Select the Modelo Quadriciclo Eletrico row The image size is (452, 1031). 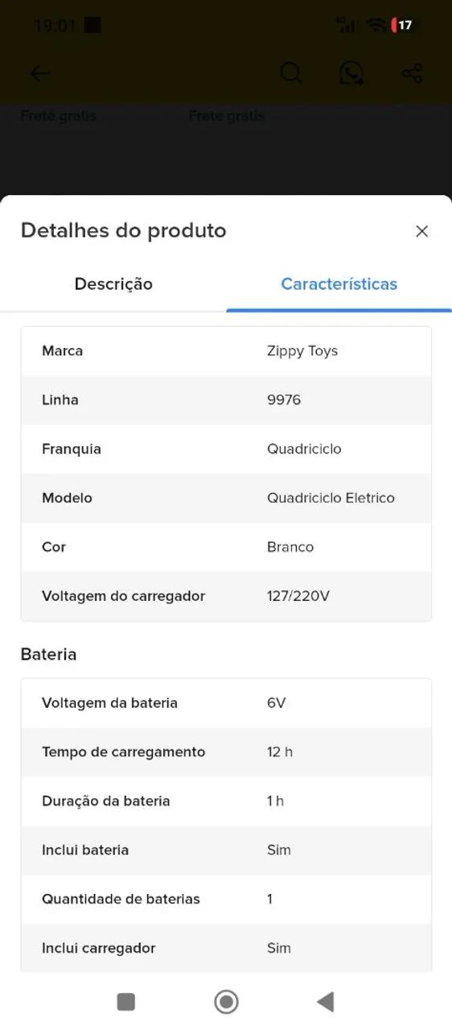226,498
